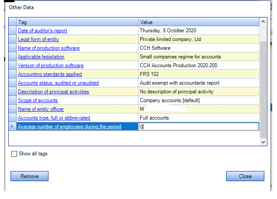This screenshot has width=277, height=199.
Task: Select the Applicable legislation link
Action: [41, 57]
